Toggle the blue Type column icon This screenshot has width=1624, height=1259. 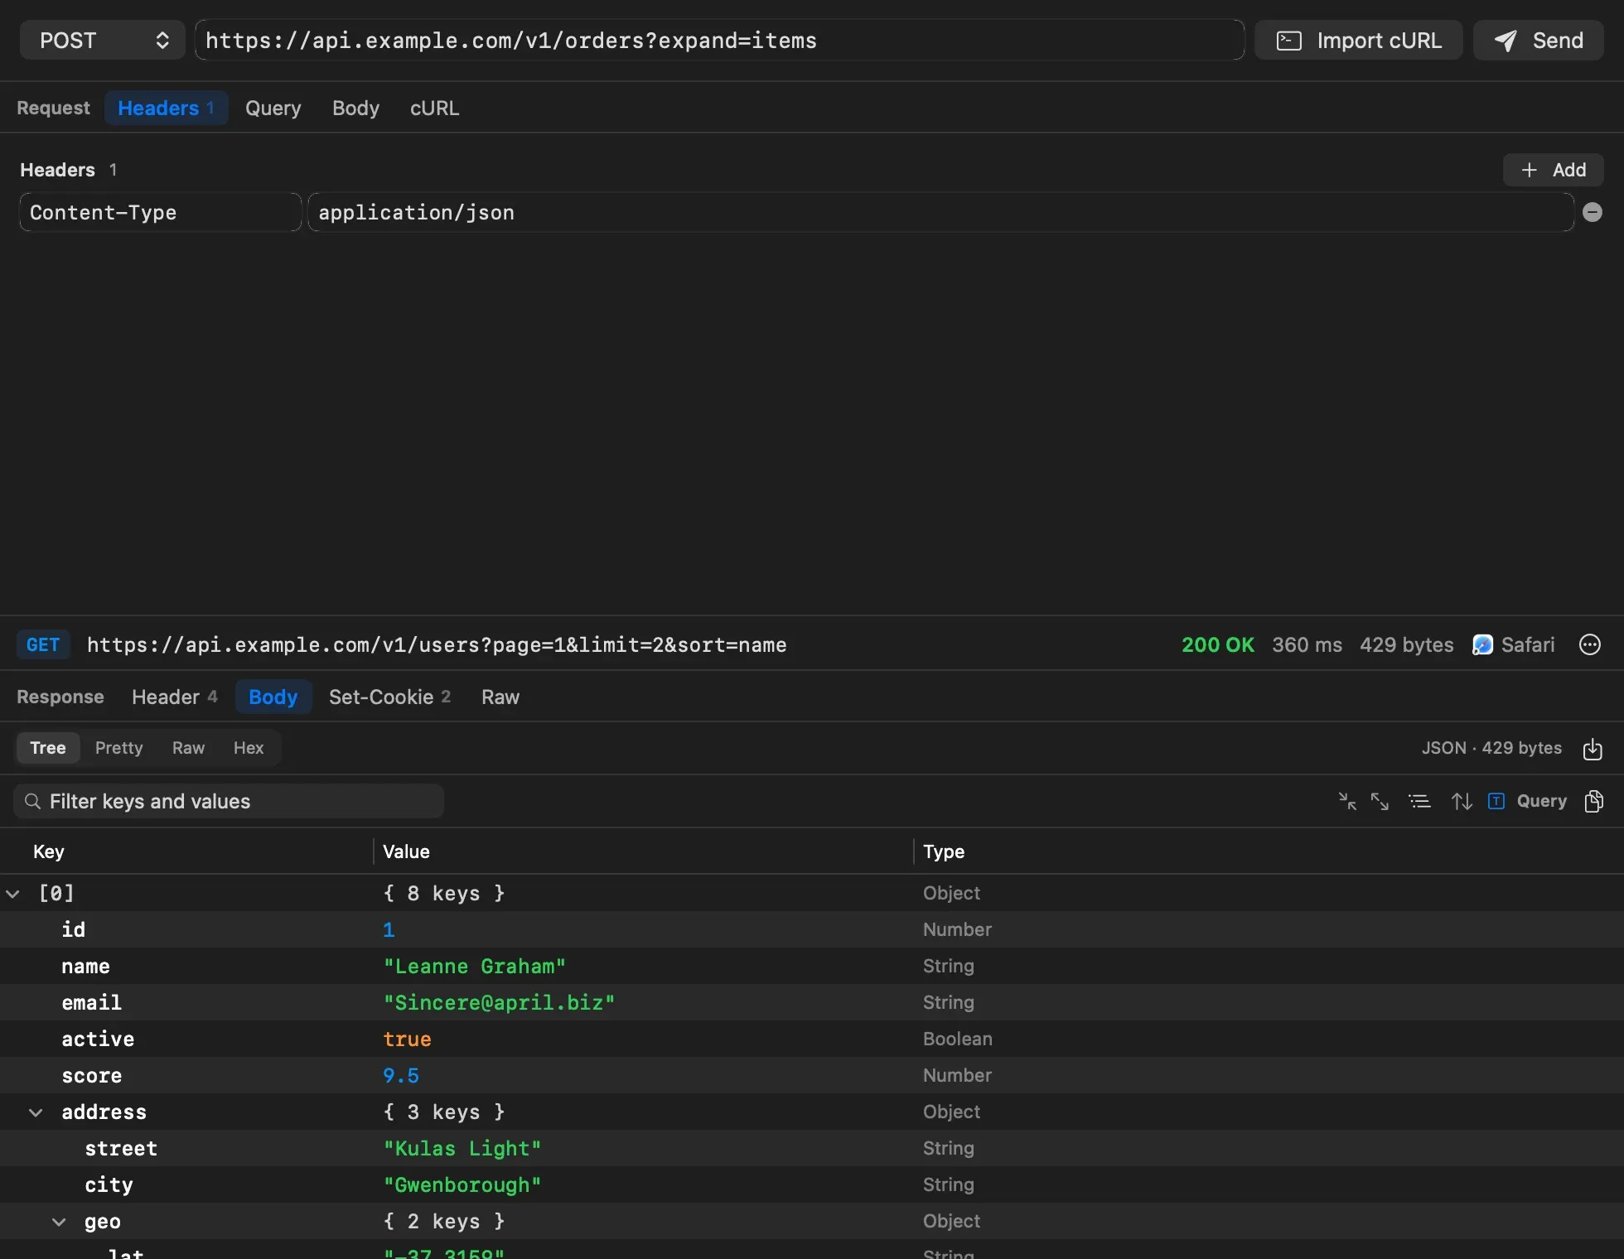(1496, 801)
